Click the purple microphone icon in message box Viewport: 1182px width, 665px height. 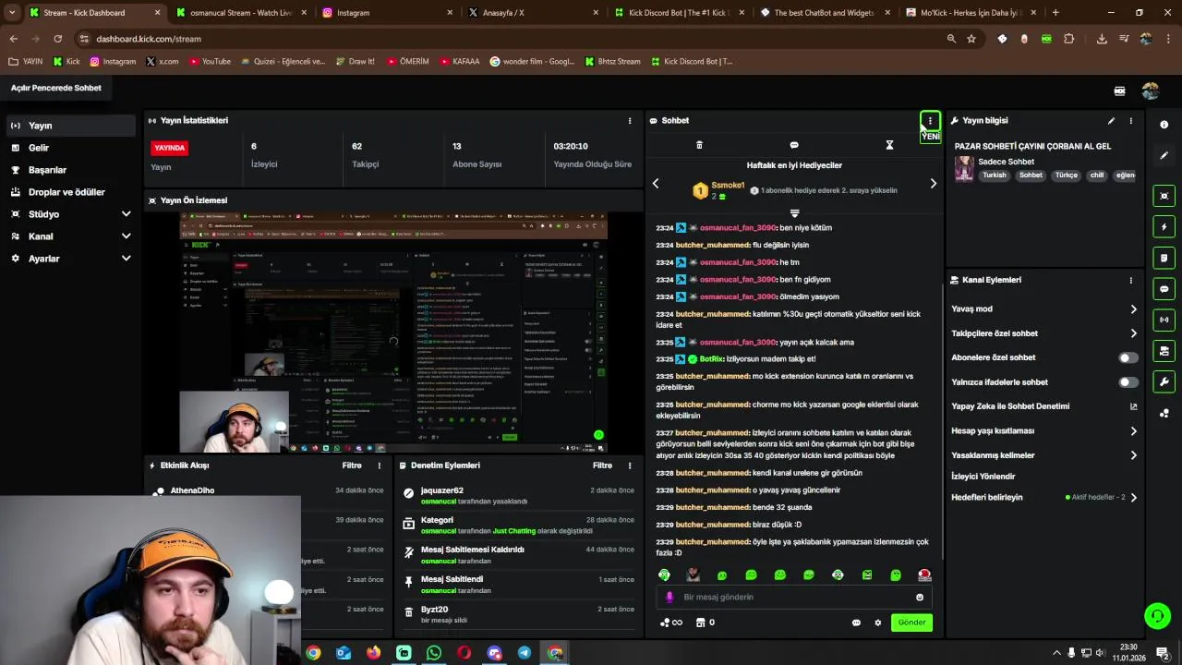pyautogui.click(x=669, y=598)
